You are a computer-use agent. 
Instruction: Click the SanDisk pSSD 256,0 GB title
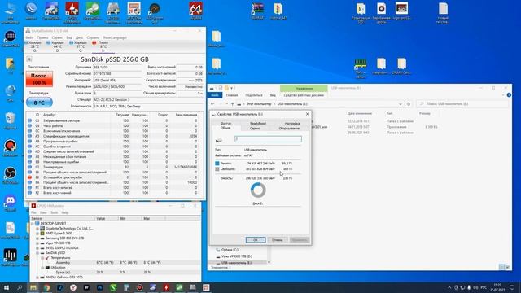click(115, 59)
